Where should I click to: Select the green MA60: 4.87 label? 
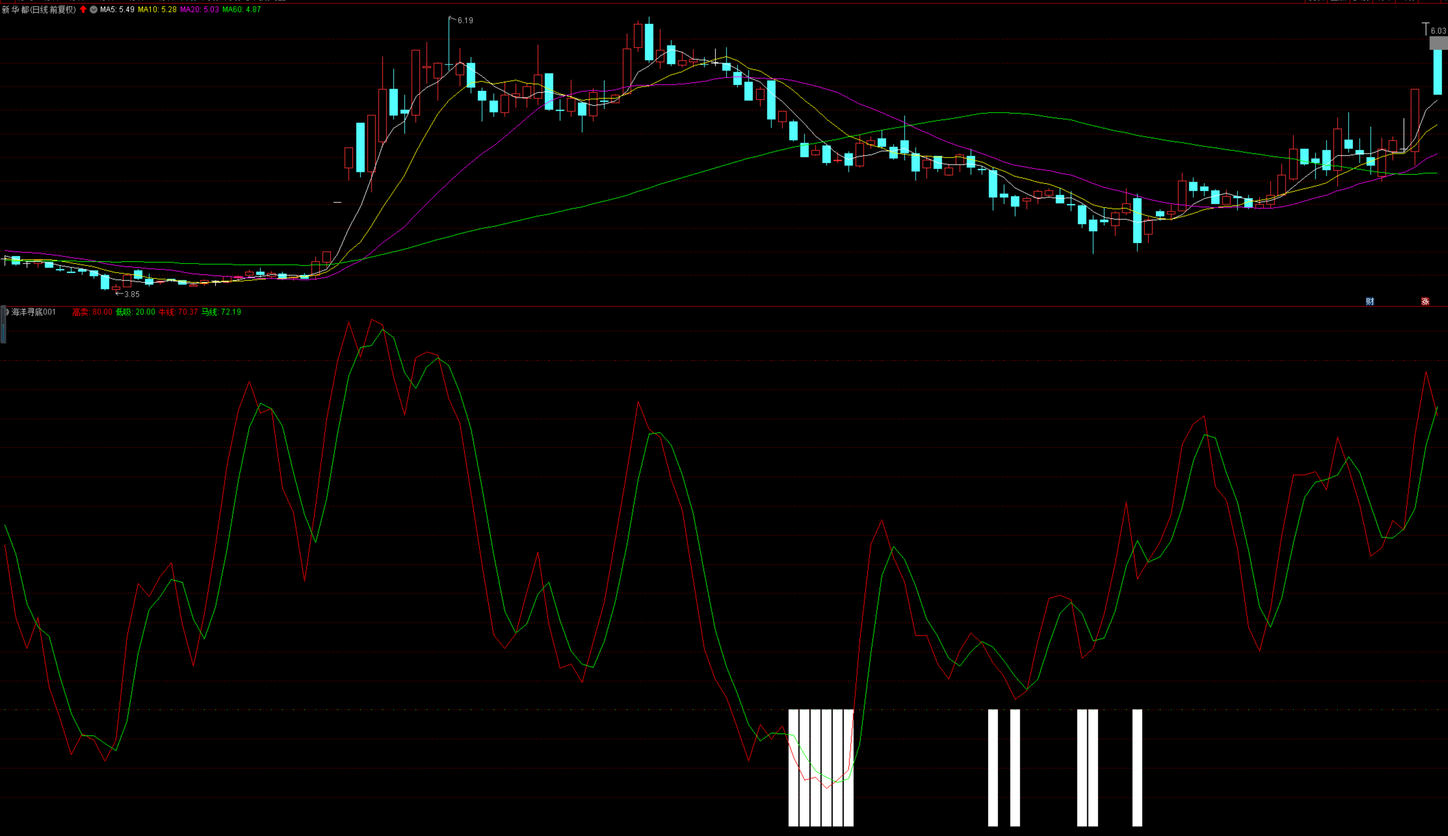pyautogui.click(x=241, y=9)
